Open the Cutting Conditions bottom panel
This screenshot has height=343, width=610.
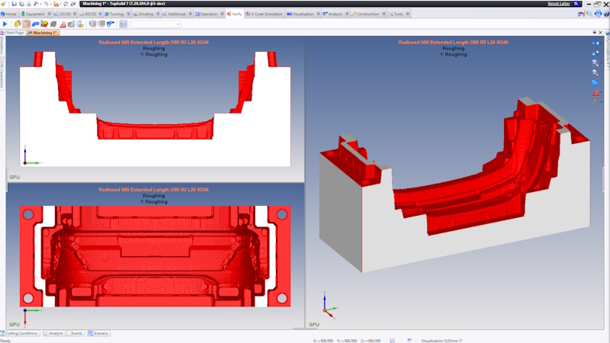(x=20, y=333)
